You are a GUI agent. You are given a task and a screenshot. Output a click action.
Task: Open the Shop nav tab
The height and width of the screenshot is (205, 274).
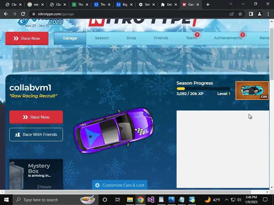[x=131, y=38]
